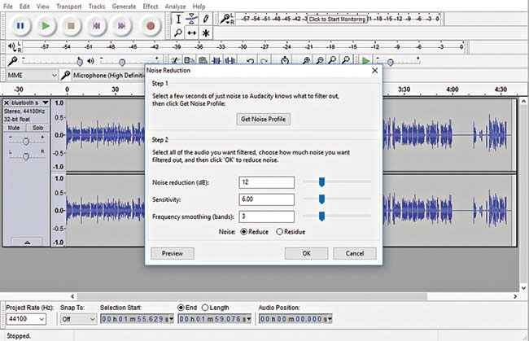Select the Draw pencil tool
Viewport: 529px width, 341px height.
(206, 19)
